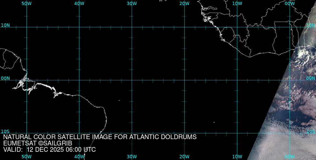Click the grid intersection of 30W and equator
The height and width of the screenshot is (160, 316).
coord(132,80)
